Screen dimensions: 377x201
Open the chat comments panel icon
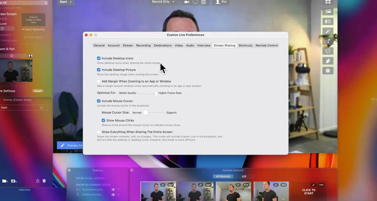pos(328,51)
